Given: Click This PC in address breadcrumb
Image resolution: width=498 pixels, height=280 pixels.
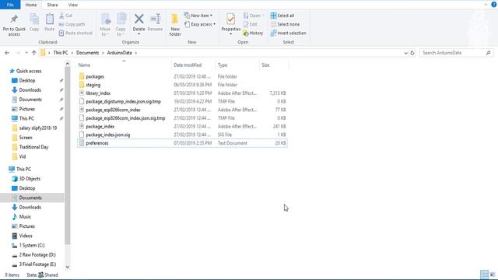Looking at the screenshot, I should point(61,53).
